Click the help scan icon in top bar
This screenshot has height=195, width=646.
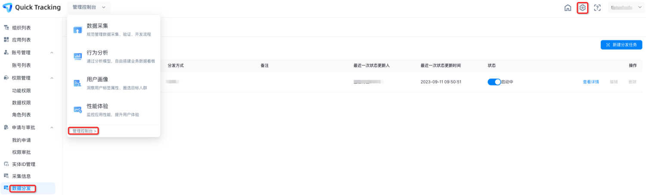[597, 7]
